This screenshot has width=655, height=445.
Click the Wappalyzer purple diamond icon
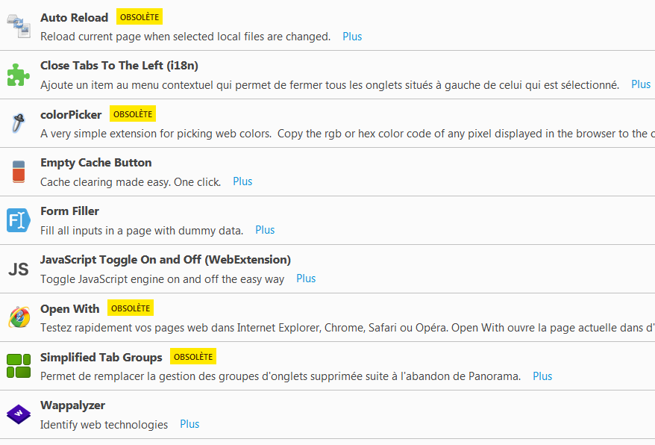pos(19,414)
